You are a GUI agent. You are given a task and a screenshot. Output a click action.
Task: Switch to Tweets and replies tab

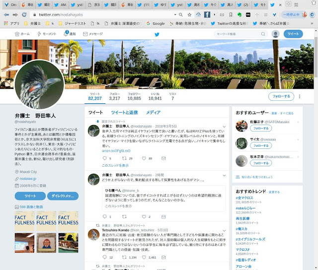124,112
